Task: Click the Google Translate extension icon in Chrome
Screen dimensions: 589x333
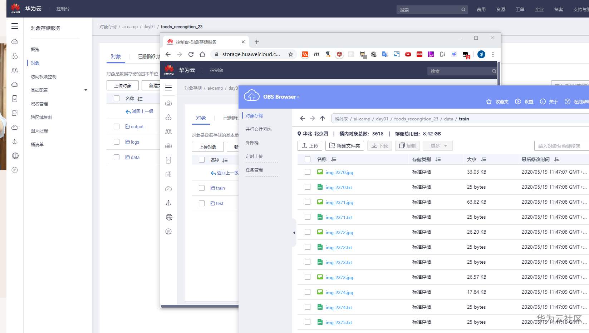Action: (x=385, y=54)
